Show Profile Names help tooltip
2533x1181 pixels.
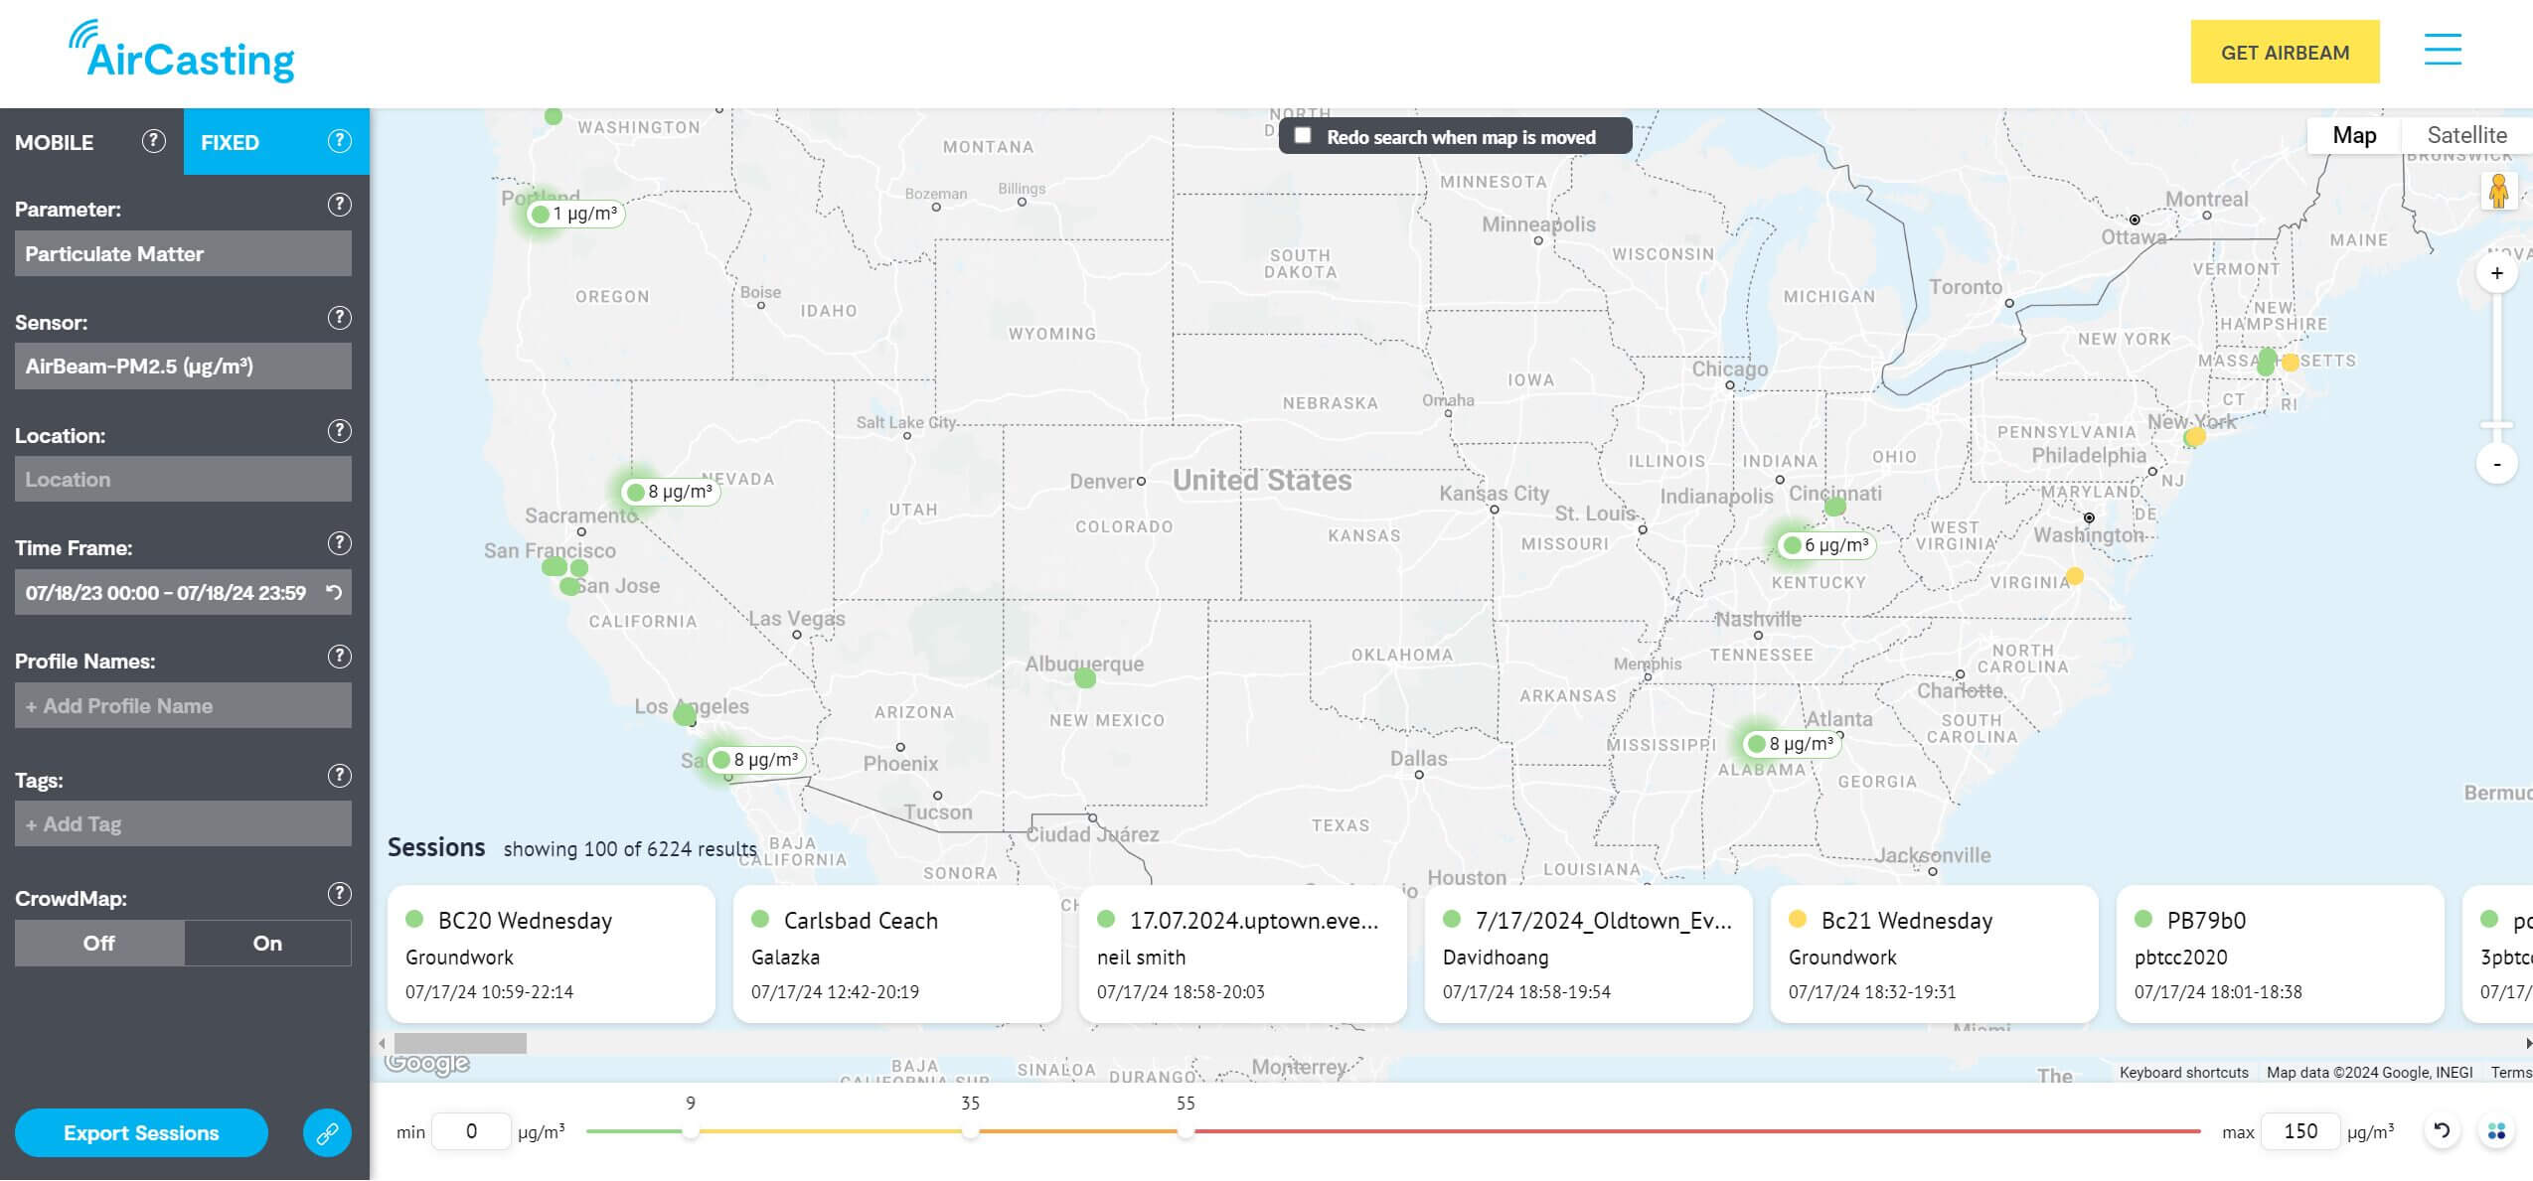(x=339, y=657)
